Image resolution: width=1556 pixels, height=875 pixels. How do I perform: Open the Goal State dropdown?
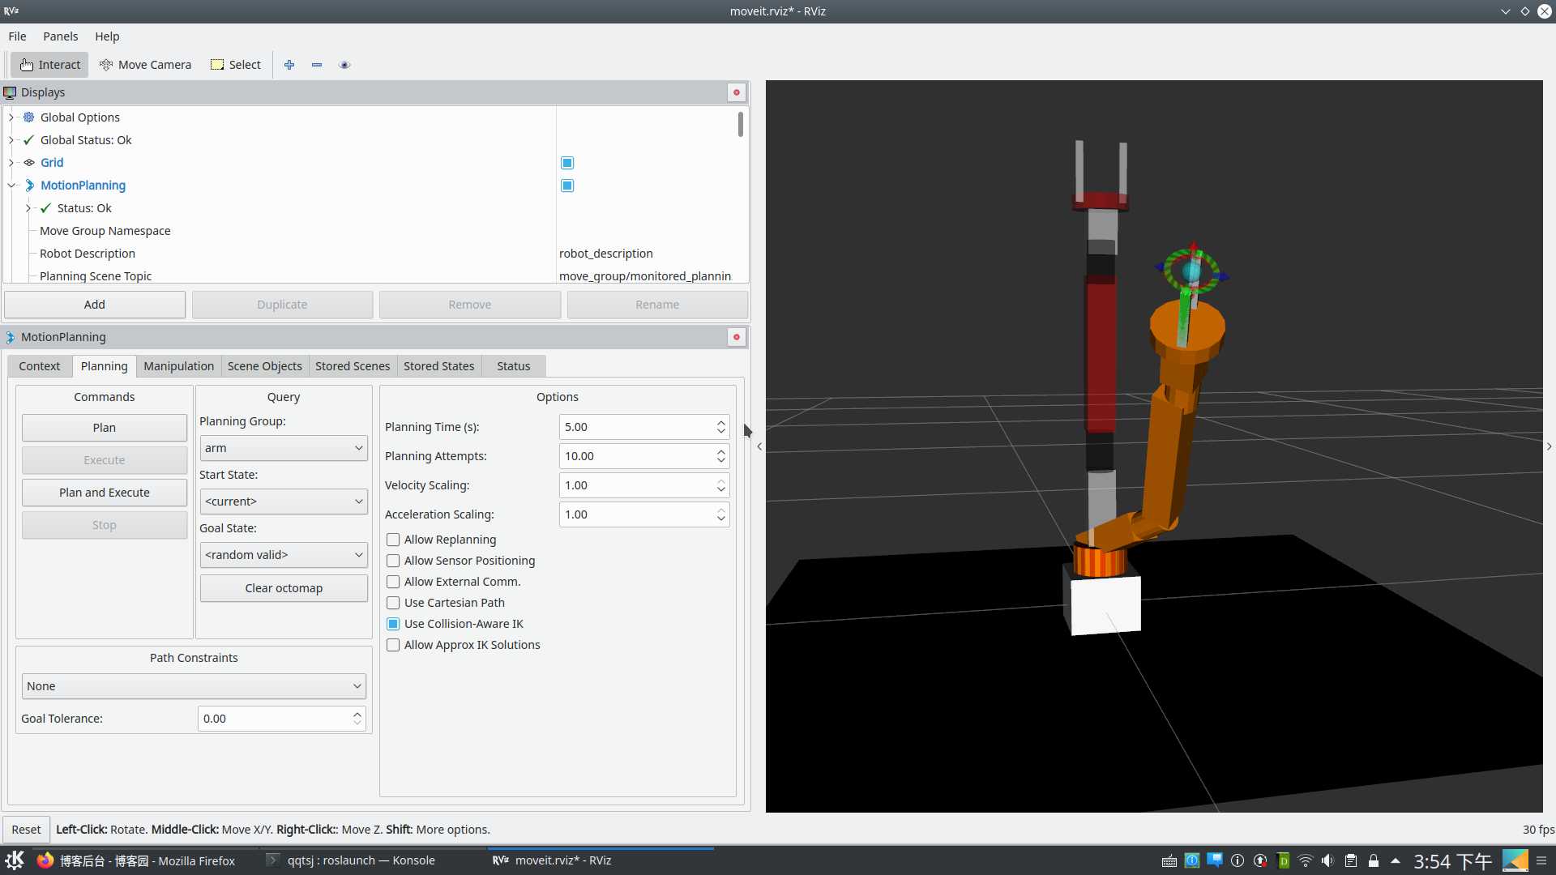(x=284, y=555)
